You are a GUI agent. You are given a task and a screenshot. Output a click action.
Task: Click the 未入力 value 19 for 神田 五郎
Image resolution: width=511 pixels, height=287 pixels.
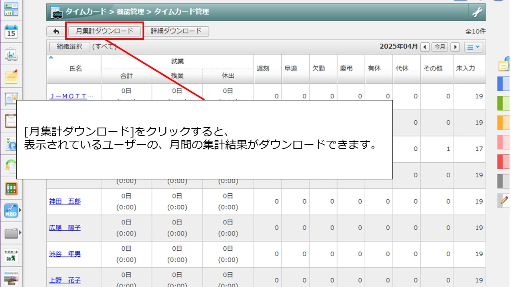(479, 201)
